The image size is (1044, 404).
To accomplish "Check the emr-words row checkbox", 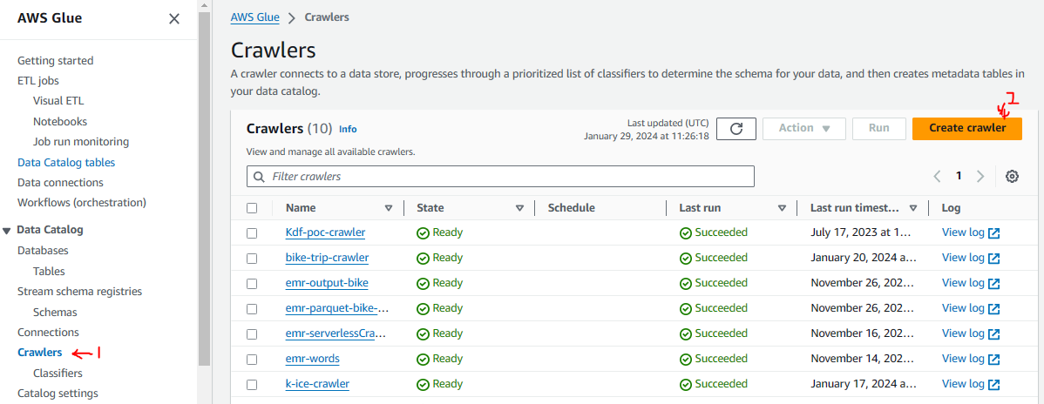I will pyautogui.click(x=252, y=360).
